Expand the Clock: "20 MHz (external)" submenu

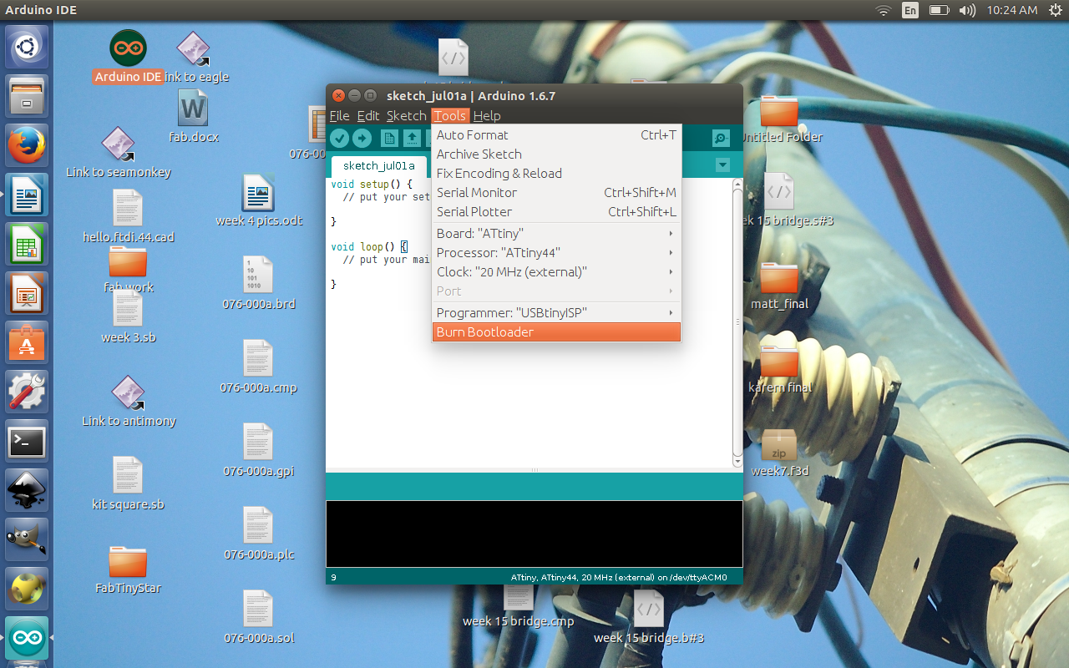556,271
